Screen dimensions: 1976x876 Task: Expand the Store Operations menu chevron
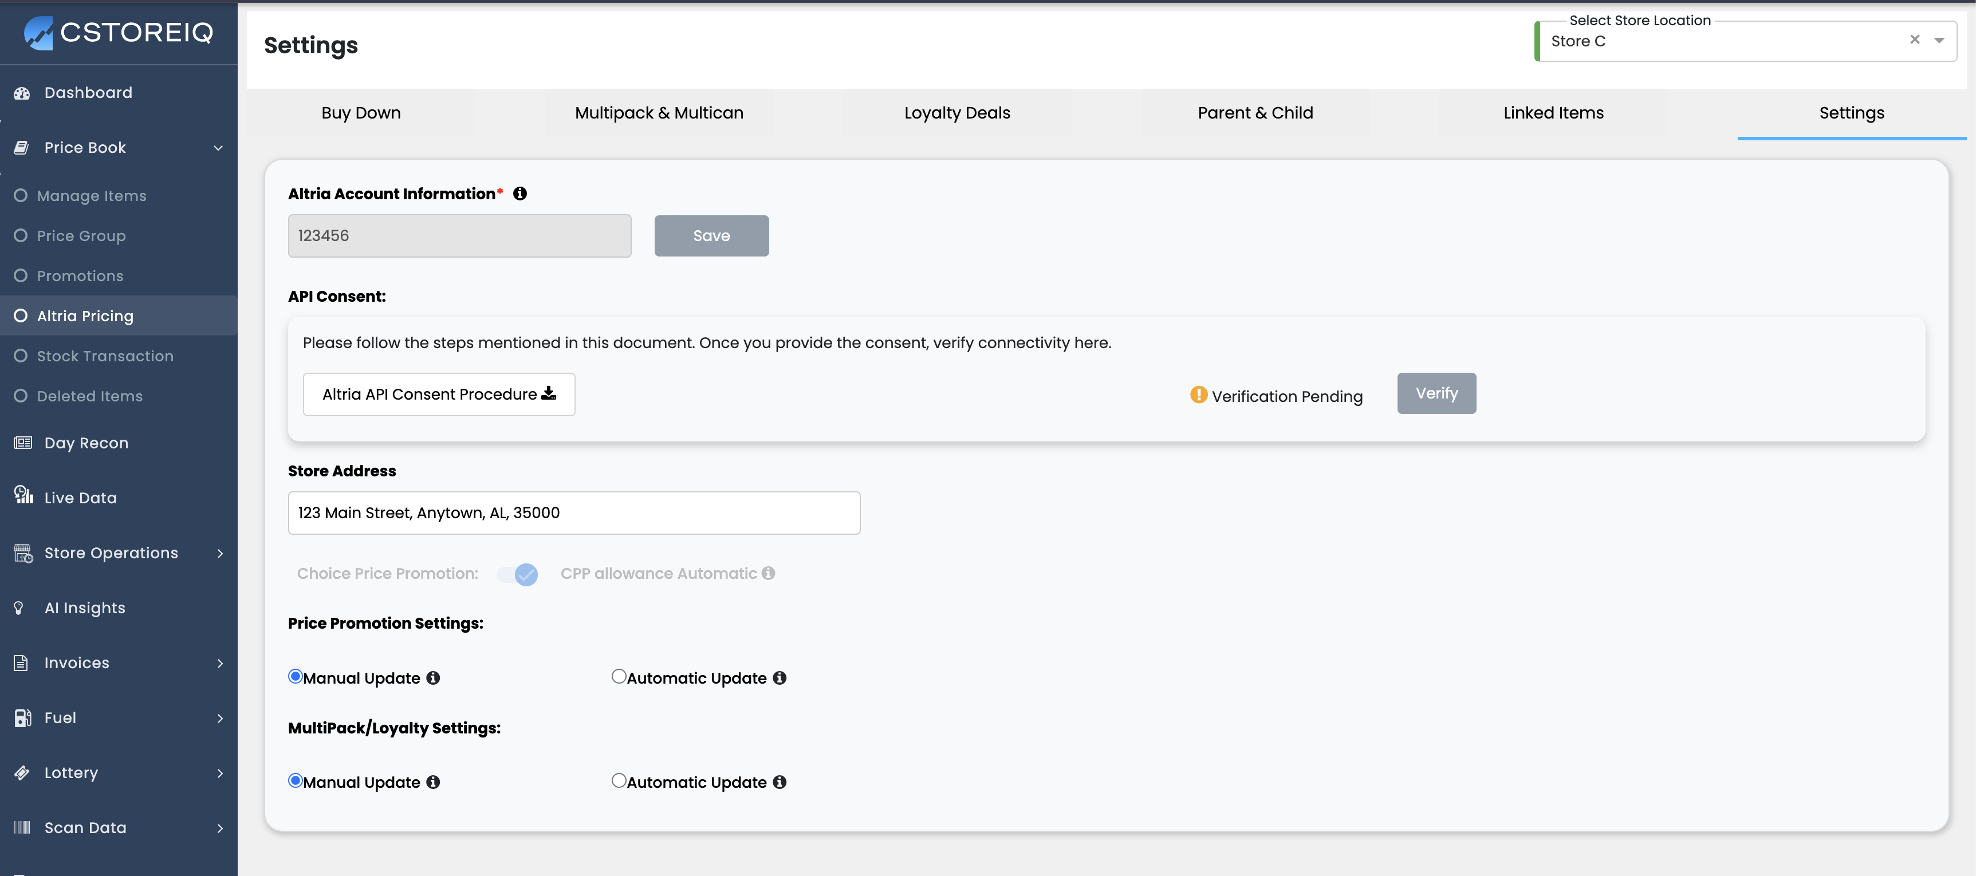tap(220, 553)
